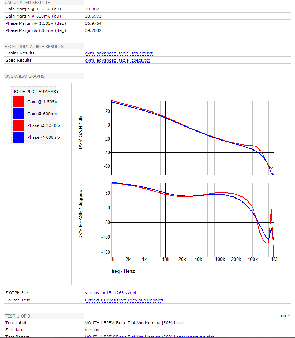Open the dvm_advanced_table_scalars.txt link

click(x=119, y=53)
